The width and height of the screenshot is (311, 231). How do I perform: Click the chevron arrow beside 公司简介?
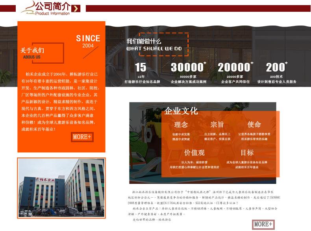[x=76, y=9]
